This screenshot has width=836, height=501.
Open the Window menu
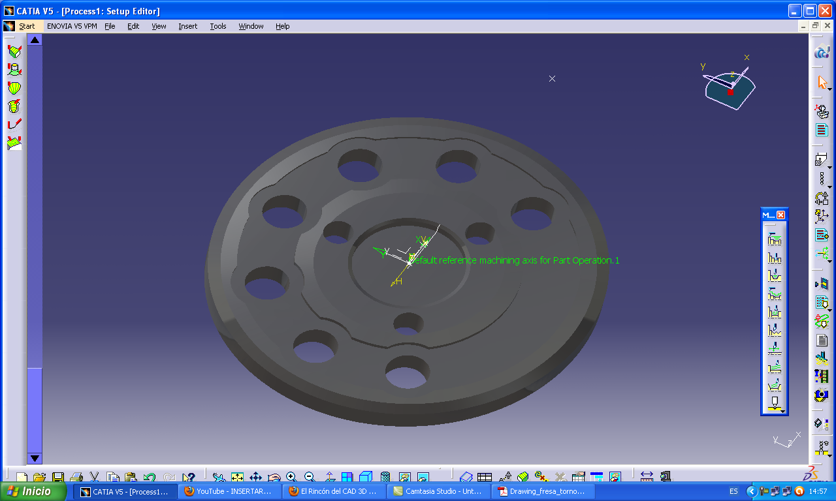point(251,26)
